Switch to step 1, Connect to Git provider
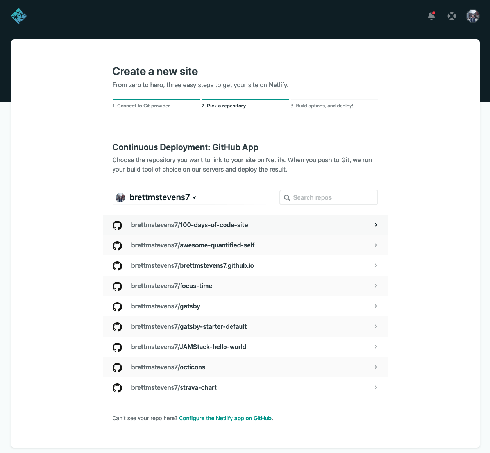Viewport: 490px width, 453px height. [141, 106]
